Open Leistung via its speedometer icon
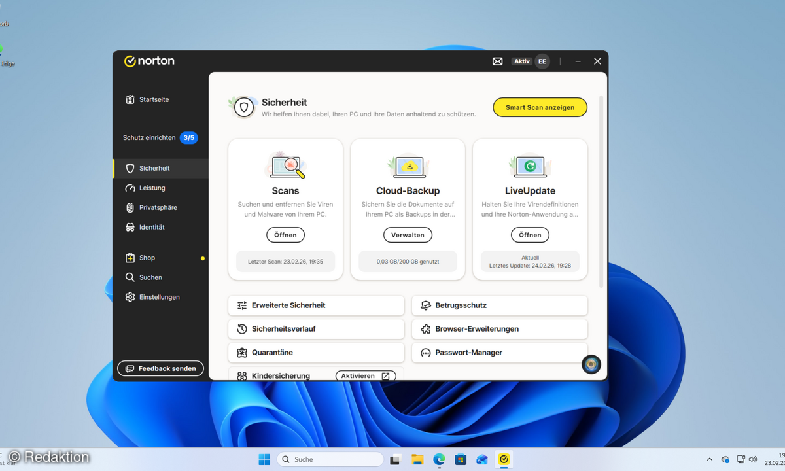The width and height of the screenshot is (785, 471). click(130, 188)
